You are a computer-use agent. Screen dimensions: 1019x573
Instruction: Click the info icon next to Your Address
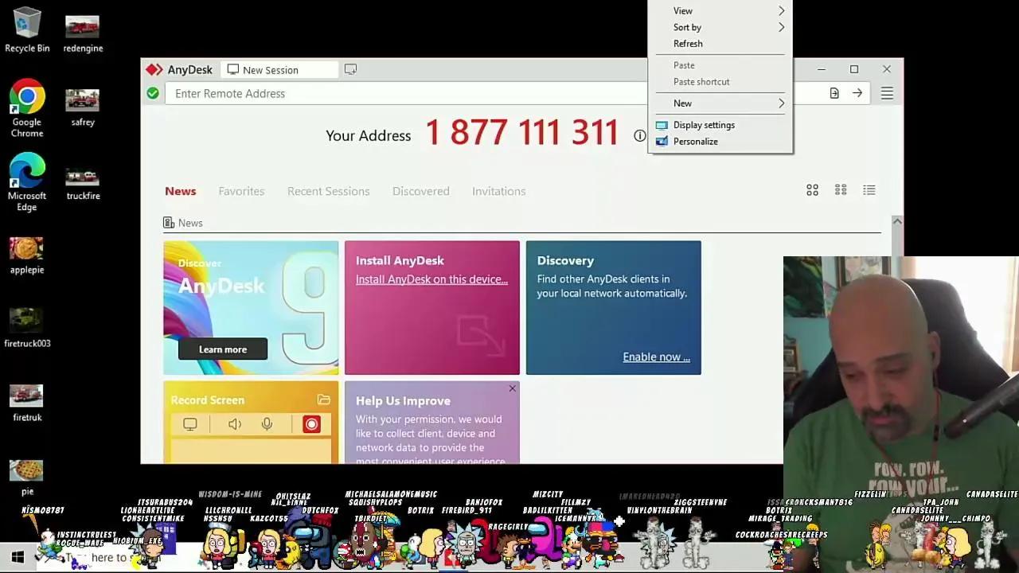click(x=639, y=136)
